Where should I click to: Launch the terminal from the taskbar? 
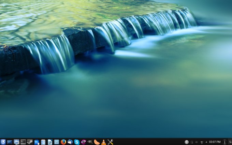[x=23, y=142]
